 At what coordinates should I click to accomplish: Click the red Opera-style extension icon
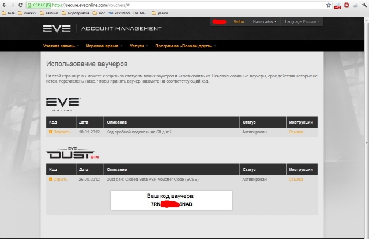pyautogui.click(x=347, y=5)
